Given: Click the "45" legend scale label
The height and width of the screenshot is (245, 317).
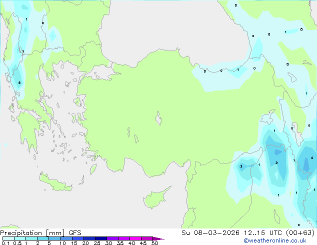Looking at the screenshot, I should 143,243.
